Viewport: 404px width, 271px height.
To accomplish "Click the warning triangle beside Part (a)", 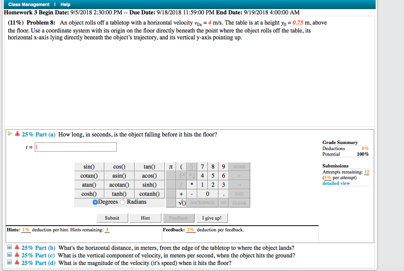I will [17, 134].
